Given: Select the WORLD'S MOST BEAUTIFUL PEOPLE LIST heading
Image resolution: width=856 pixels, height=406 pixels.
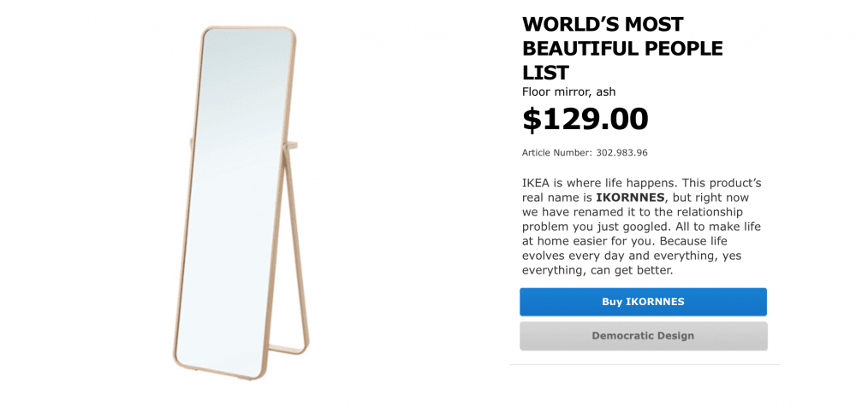Looking at the screenshot, I should coord(622,48).
